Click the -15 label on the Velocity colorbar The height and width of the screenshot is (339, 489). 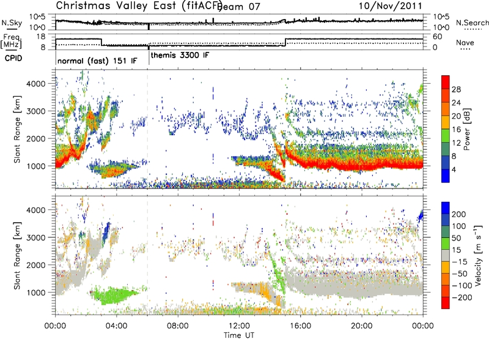point(460,262)
